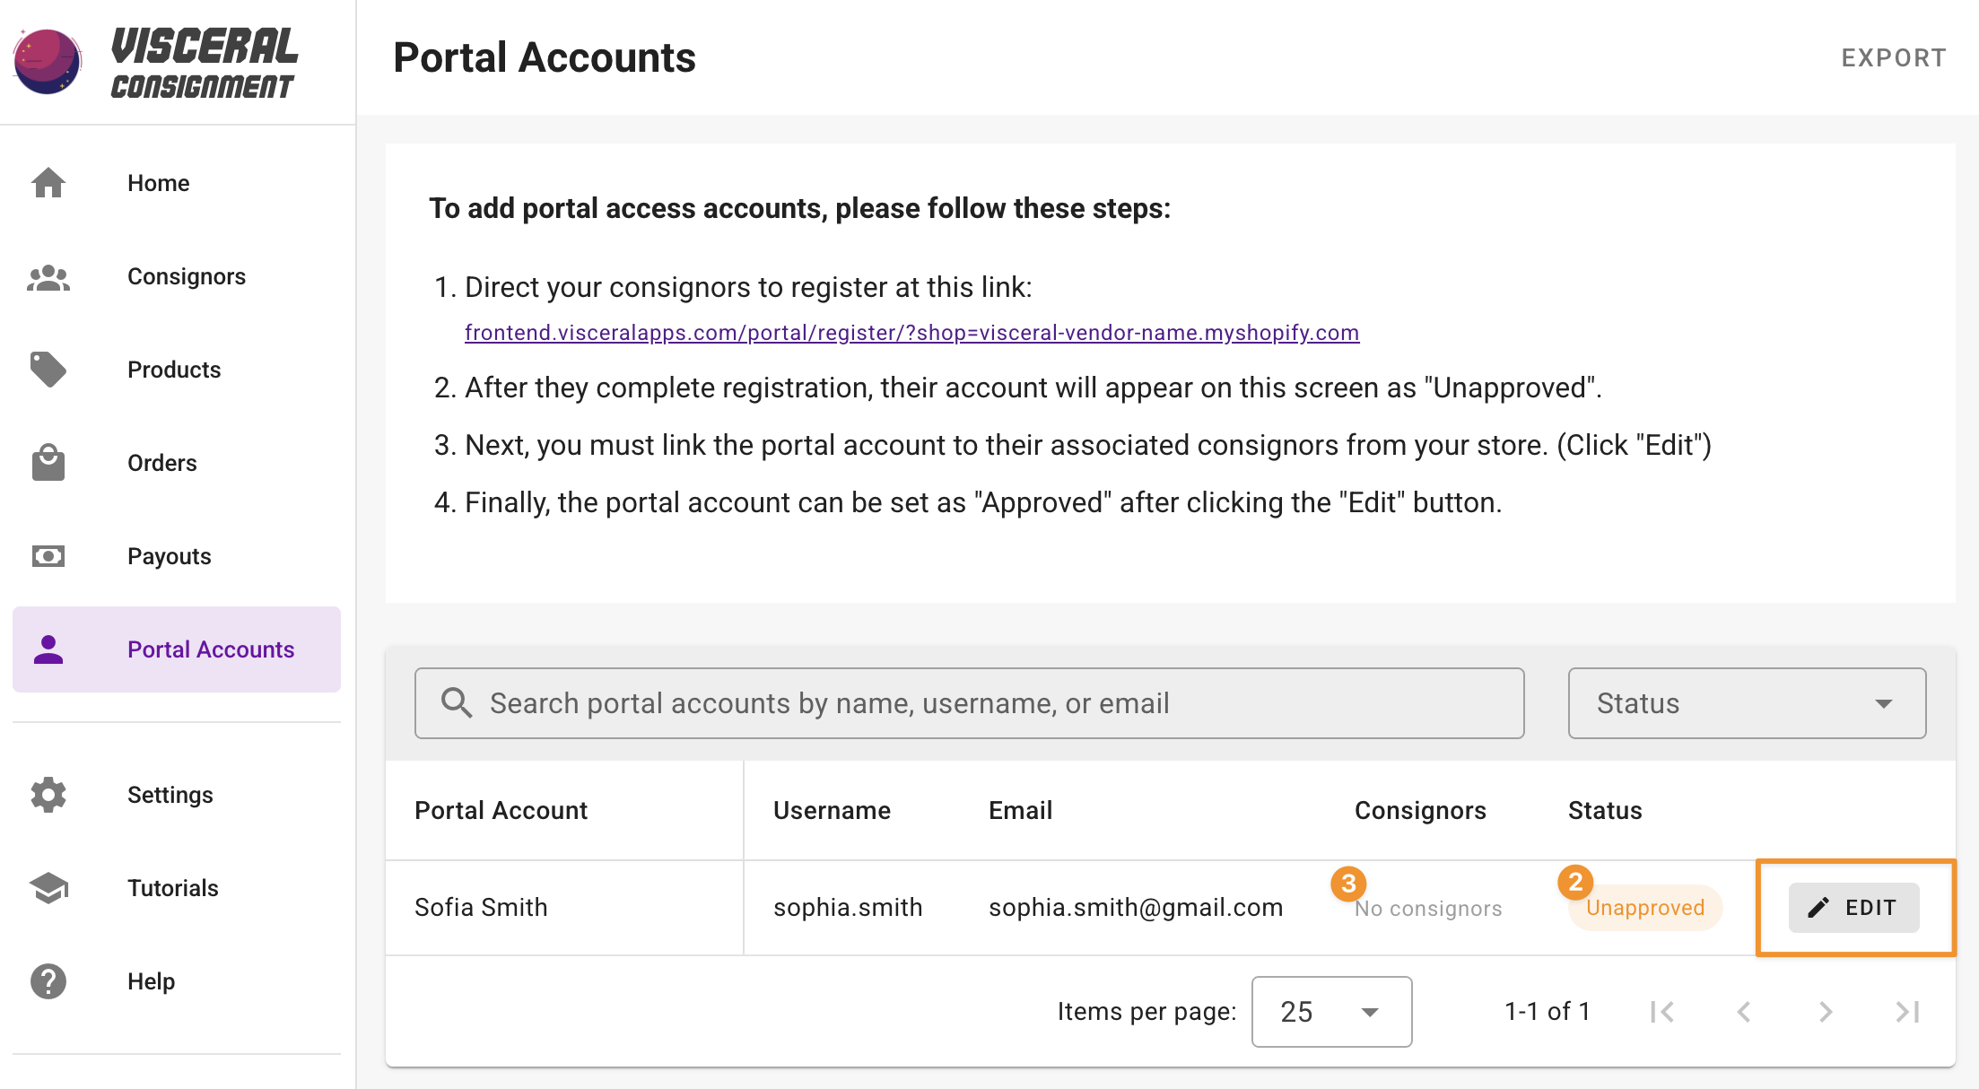
Task: Go to the Consignors menu label
Action: 187,277
